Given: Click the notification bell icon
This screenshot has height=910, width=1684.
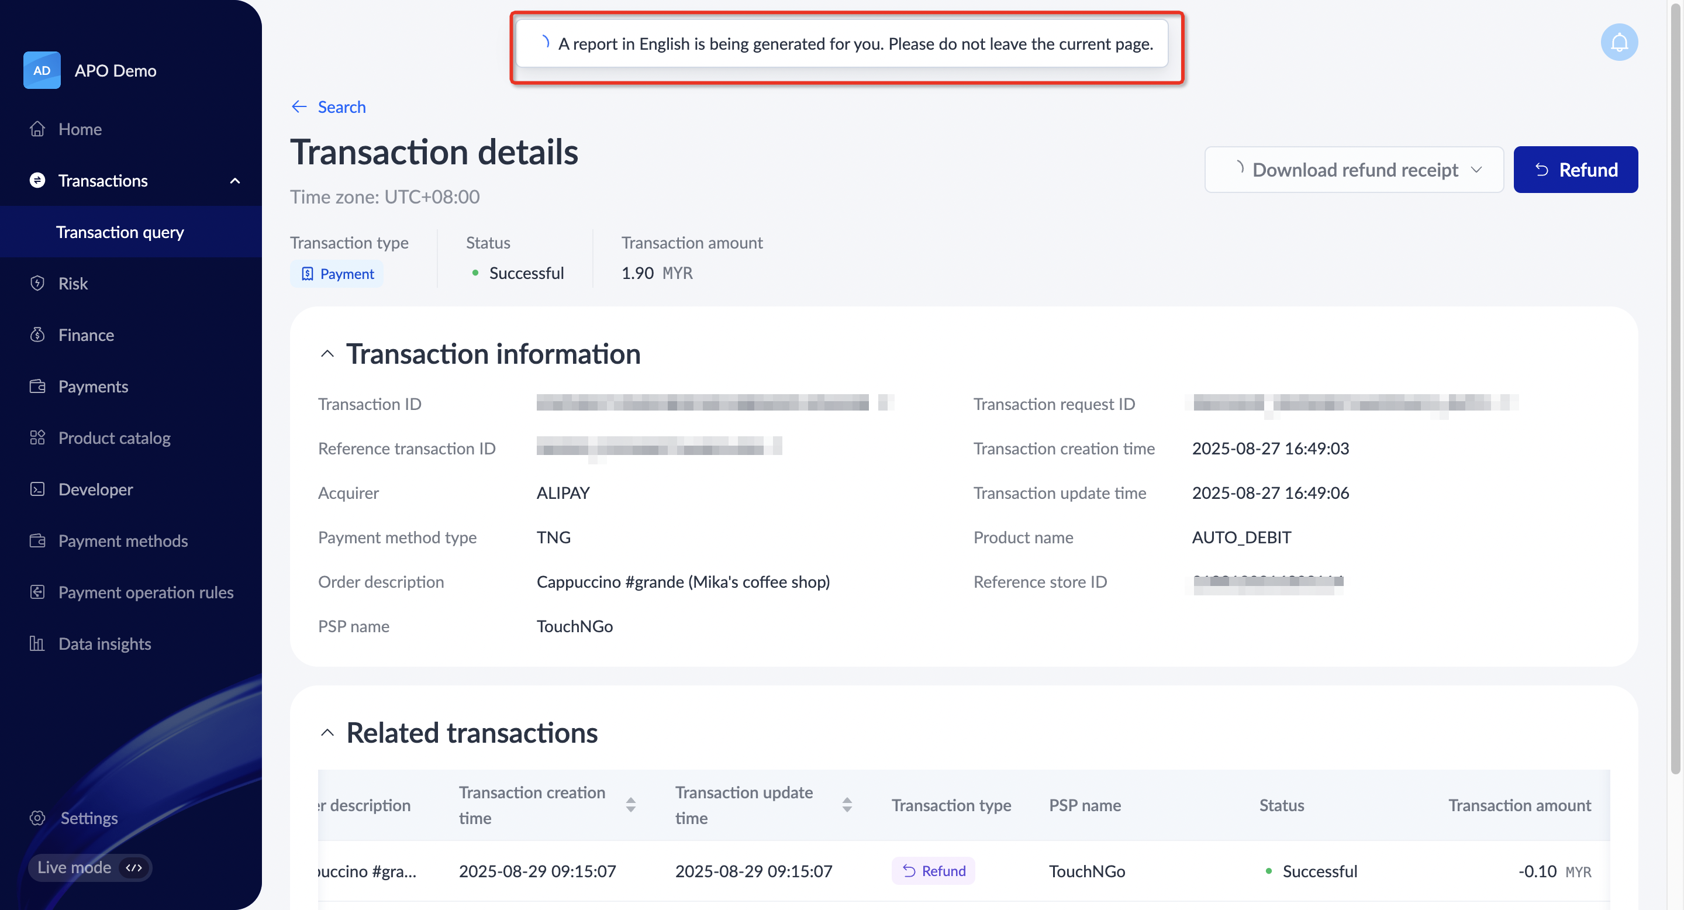Looking at the screenshot, I should [1619, 42].
